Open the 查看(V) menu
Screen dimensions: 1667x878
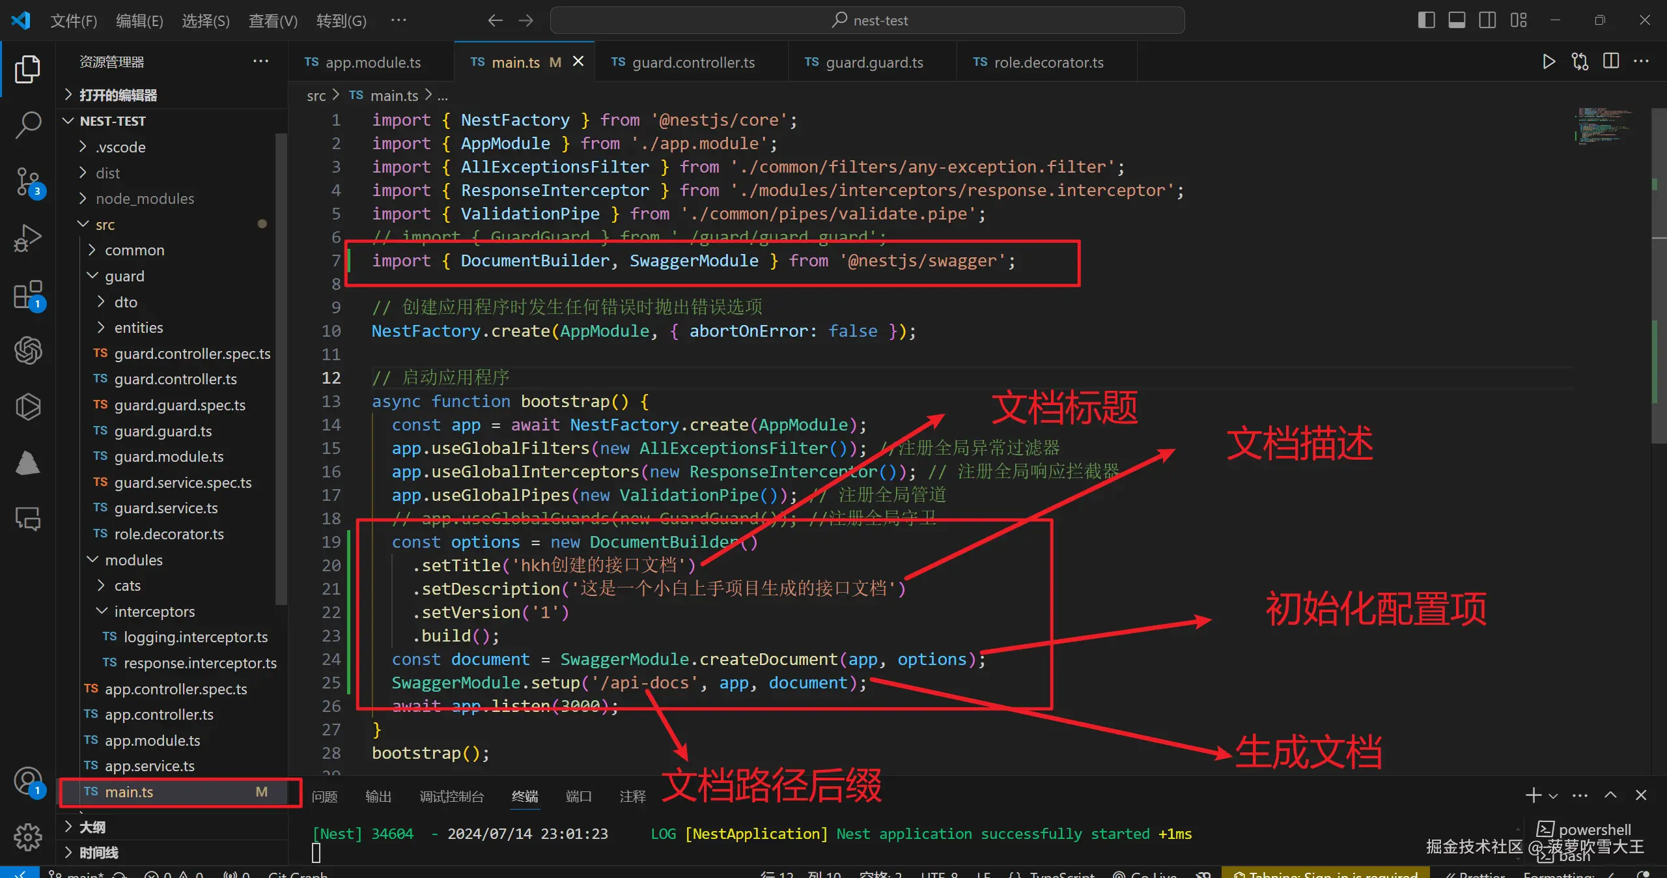[x=272, y=20]
